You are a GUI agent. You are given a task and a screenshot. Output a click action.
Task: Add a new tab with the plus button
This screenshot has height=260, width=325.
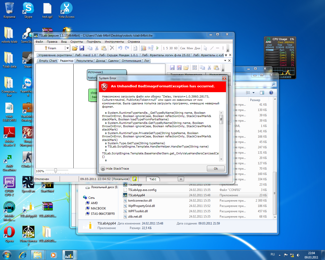tap(181, 179)
